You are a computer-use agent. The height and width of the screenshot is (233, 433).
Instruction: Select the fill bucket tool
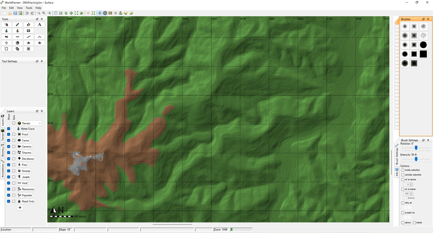tap(29, 25)
